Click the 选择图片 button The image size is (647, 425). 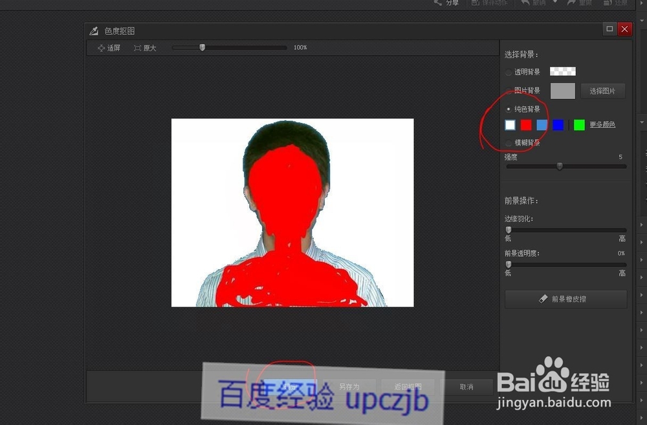tap(602, 91)
